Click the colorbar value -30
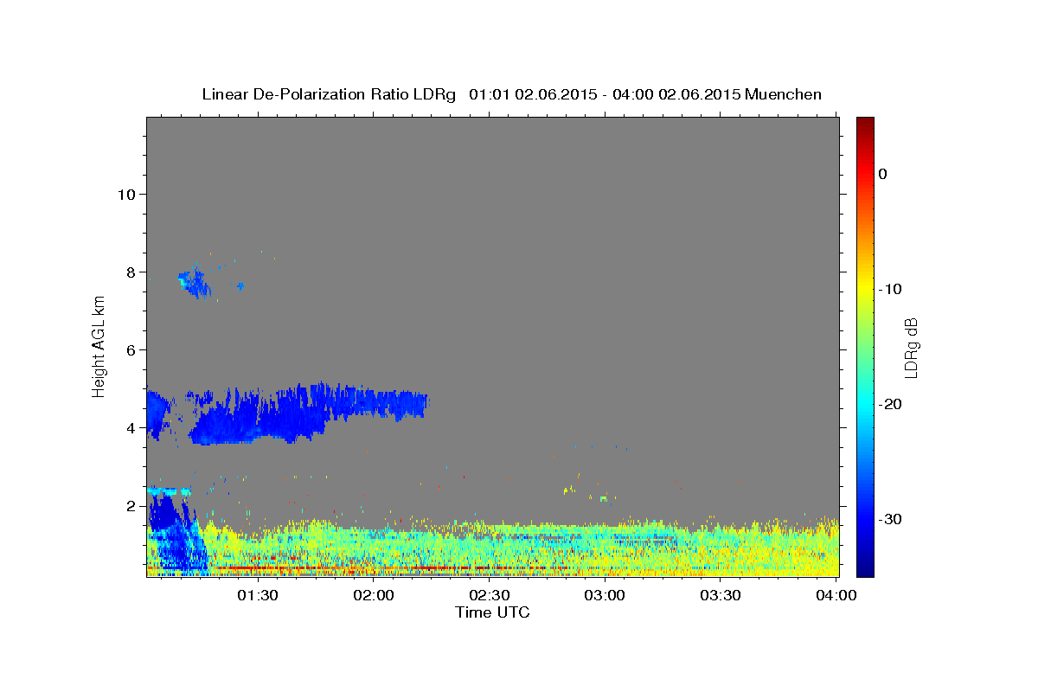Viewport: 1038px width, 692px height. pyautogui.click(x=892, y=519)
